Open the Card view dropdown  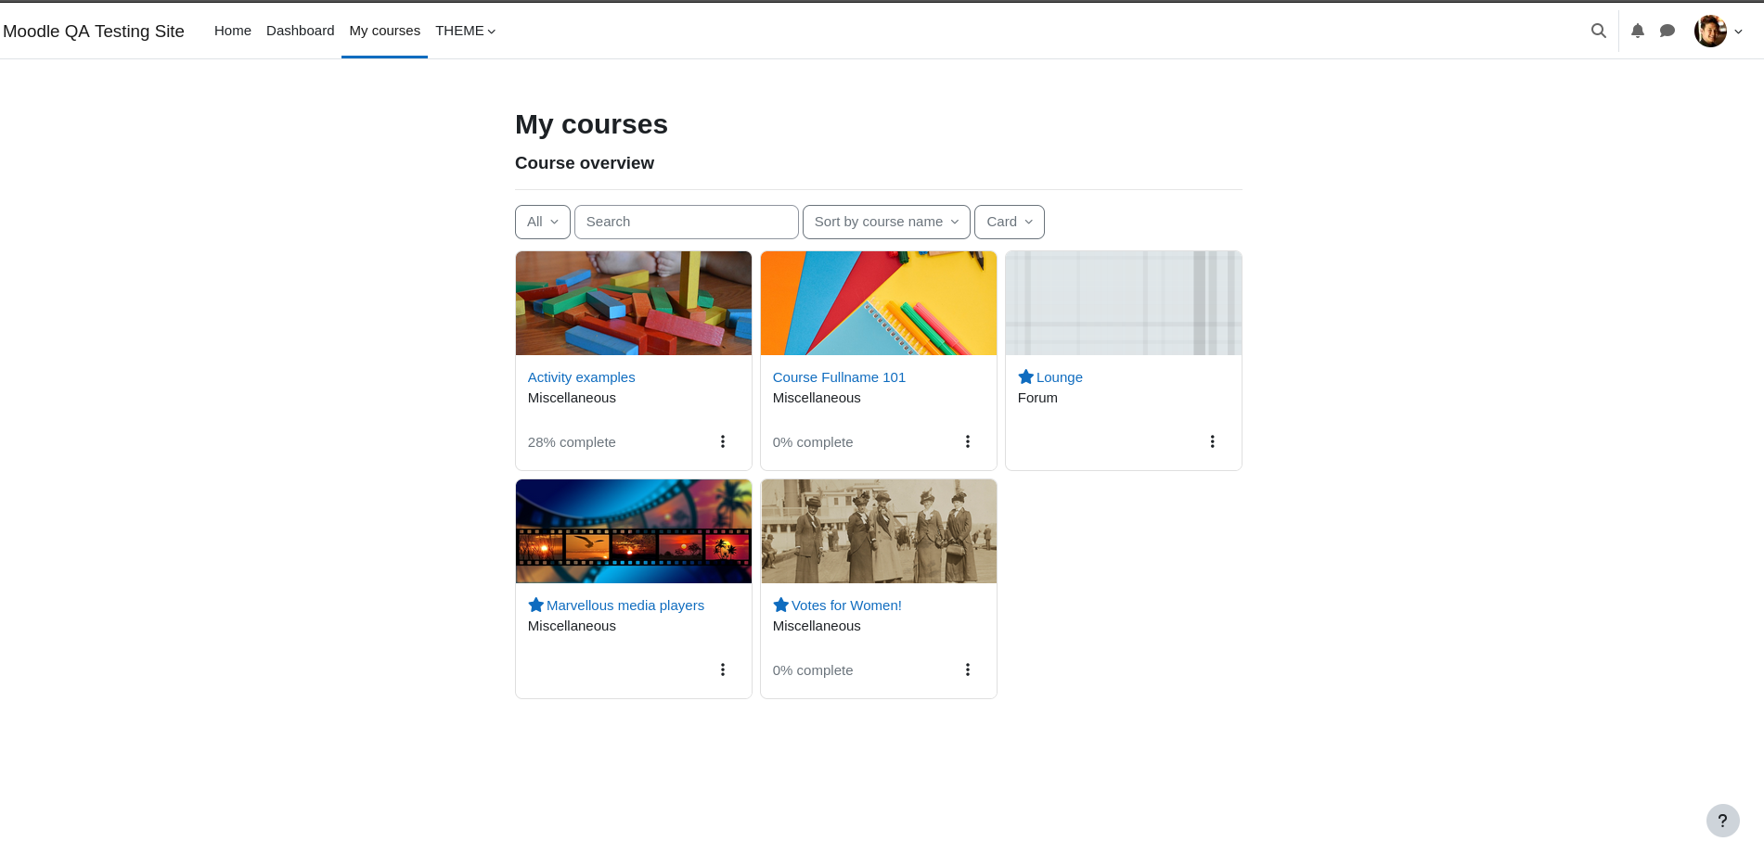1010,222
